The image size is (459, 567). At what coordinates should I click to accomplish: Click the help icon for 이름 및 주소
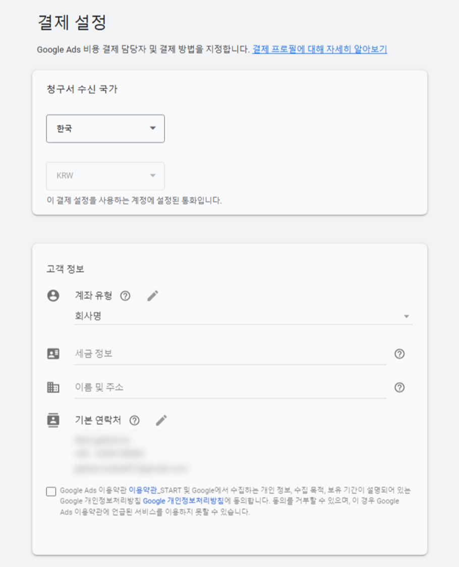click(399, 387)
